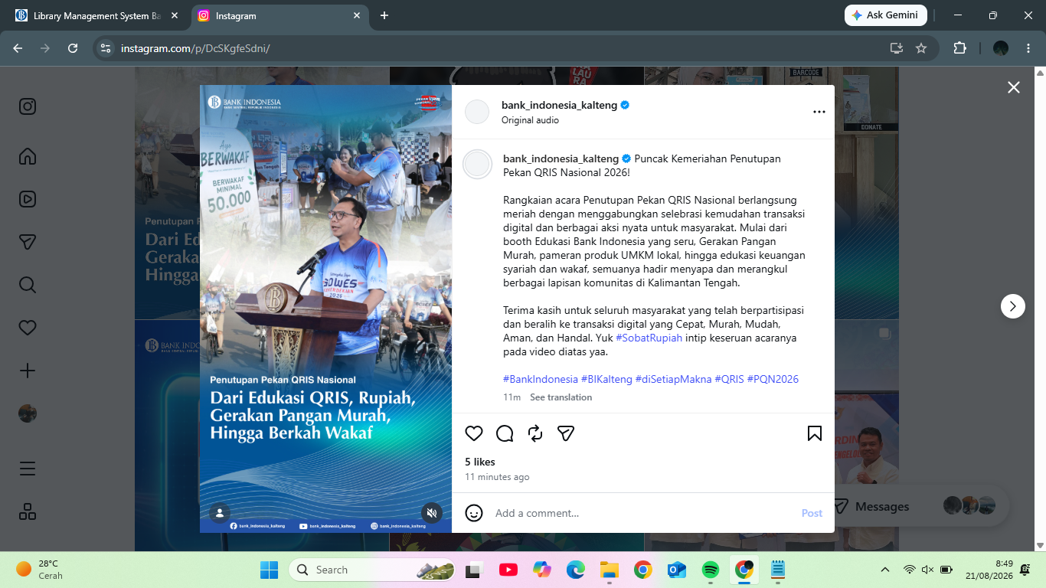Open the More hamburger menu in sidebar
This screenshot has width=1046, height=588.
click(x=28, y=469)
